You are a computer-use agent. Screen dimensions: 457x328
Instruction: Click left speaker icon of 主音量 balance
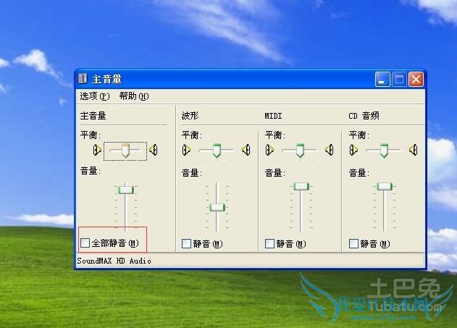[x=97, y=150]
